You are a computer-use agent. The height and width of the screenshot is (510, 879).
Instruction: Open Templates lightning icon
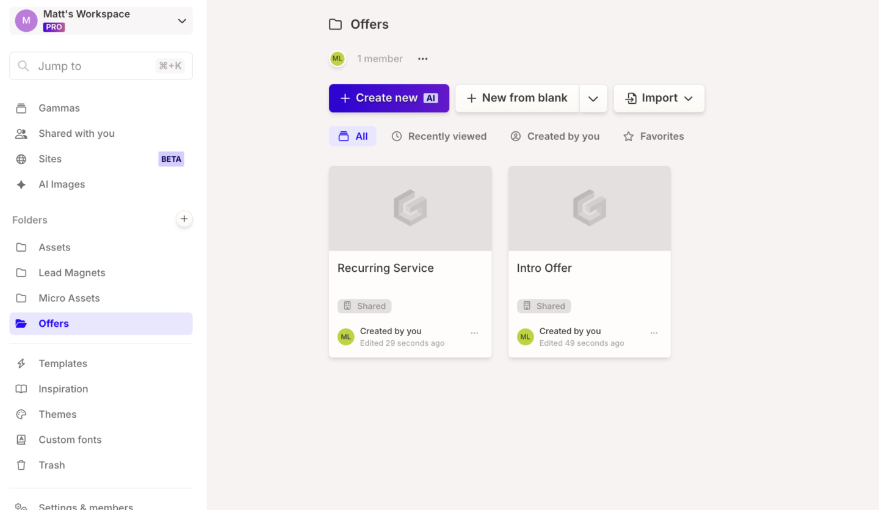[x=21, y=363]
